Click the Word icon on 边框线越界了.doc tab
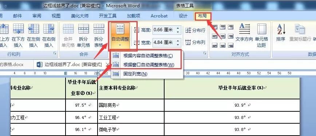This screenshot has width=316, height=136. coord(40,65)
